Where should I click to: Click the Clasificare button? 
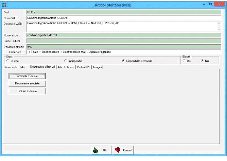15,52
